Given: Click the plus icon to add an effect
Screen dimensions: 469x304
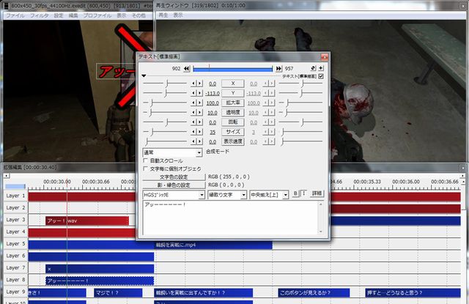Looking at the screenshot, I should (x=321, y=68).
